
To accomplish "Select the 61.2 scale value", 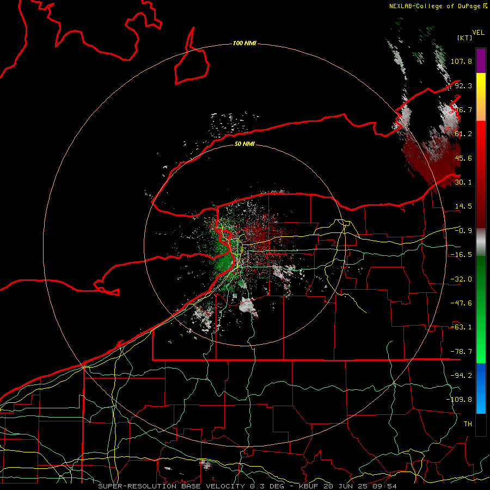I will (463, 134).
